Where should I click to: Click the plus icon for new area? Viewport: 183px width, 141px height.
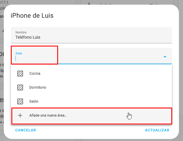coord(20,115)
